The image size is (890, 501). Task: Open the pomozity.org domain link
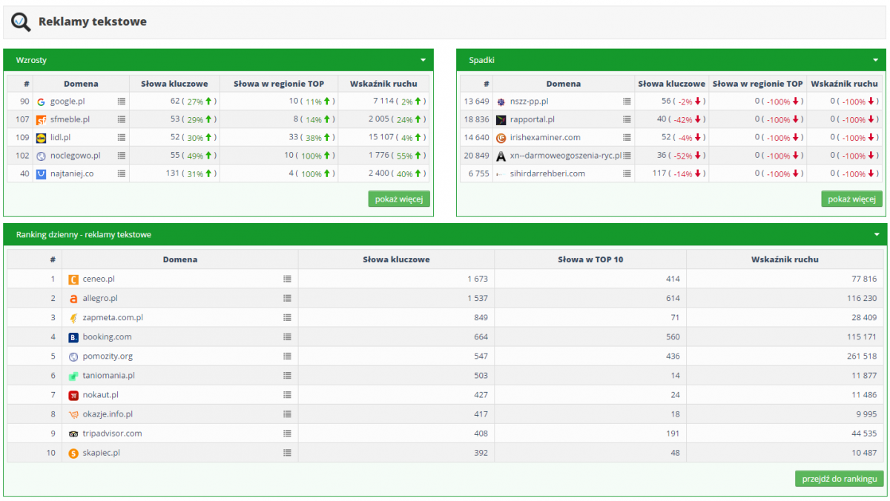[x=108, y=356]
